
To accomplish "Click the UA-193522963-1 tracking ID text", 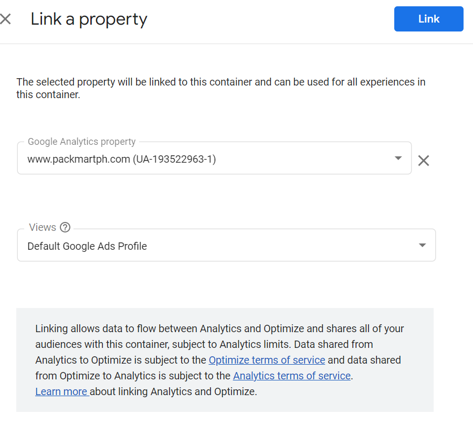I will (x=174, y=159).
